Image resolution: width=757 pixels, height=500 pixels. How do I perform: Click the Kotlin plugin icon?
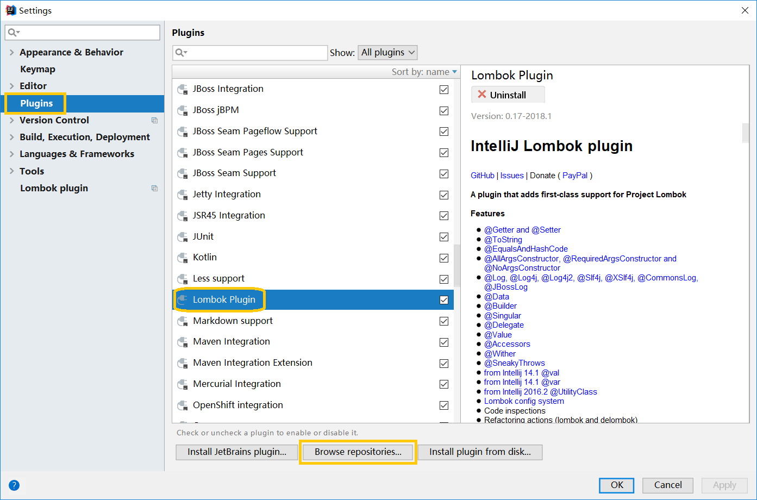coord(183,258)
